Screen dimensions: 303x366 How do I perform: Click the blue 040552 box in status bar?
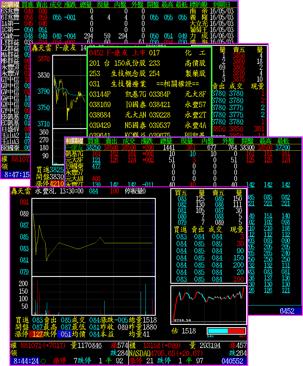pyautogui.click(x=232, y=361)
